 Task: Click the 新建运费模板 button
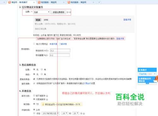click(x=58, y=12)
